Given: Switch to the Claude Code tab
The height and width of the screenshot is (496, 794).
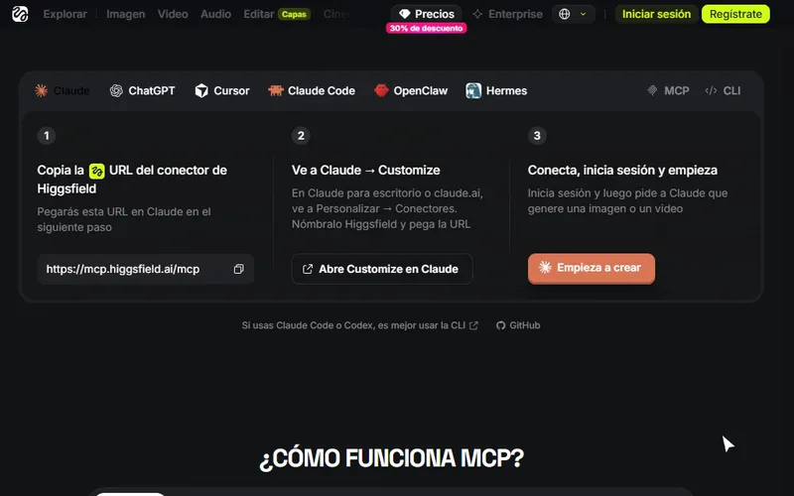Looking at the screenshot, I should click(312, 90).
